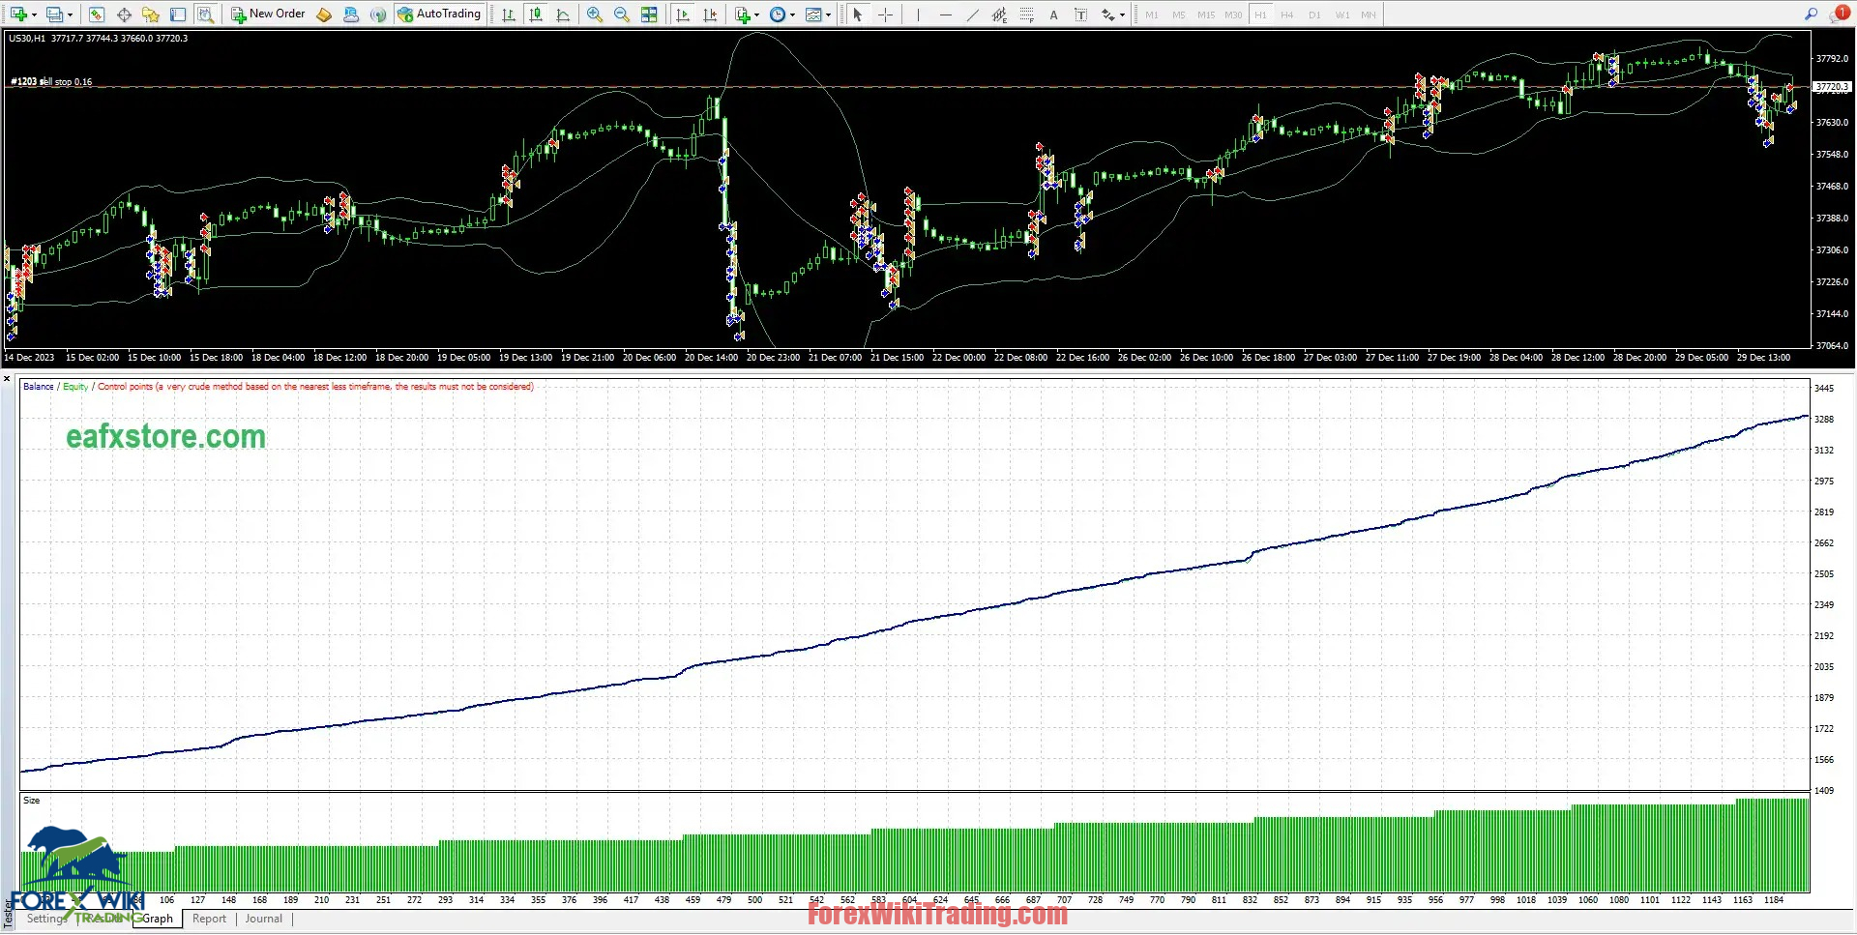Click the signals broadcast icon left of AutoTrading
The width and height of the screenshot is (1857, 935).
pos(378,15)
